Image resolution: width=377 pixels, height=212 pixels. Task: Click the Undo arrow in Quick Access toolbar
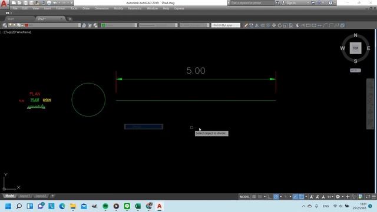55,3
